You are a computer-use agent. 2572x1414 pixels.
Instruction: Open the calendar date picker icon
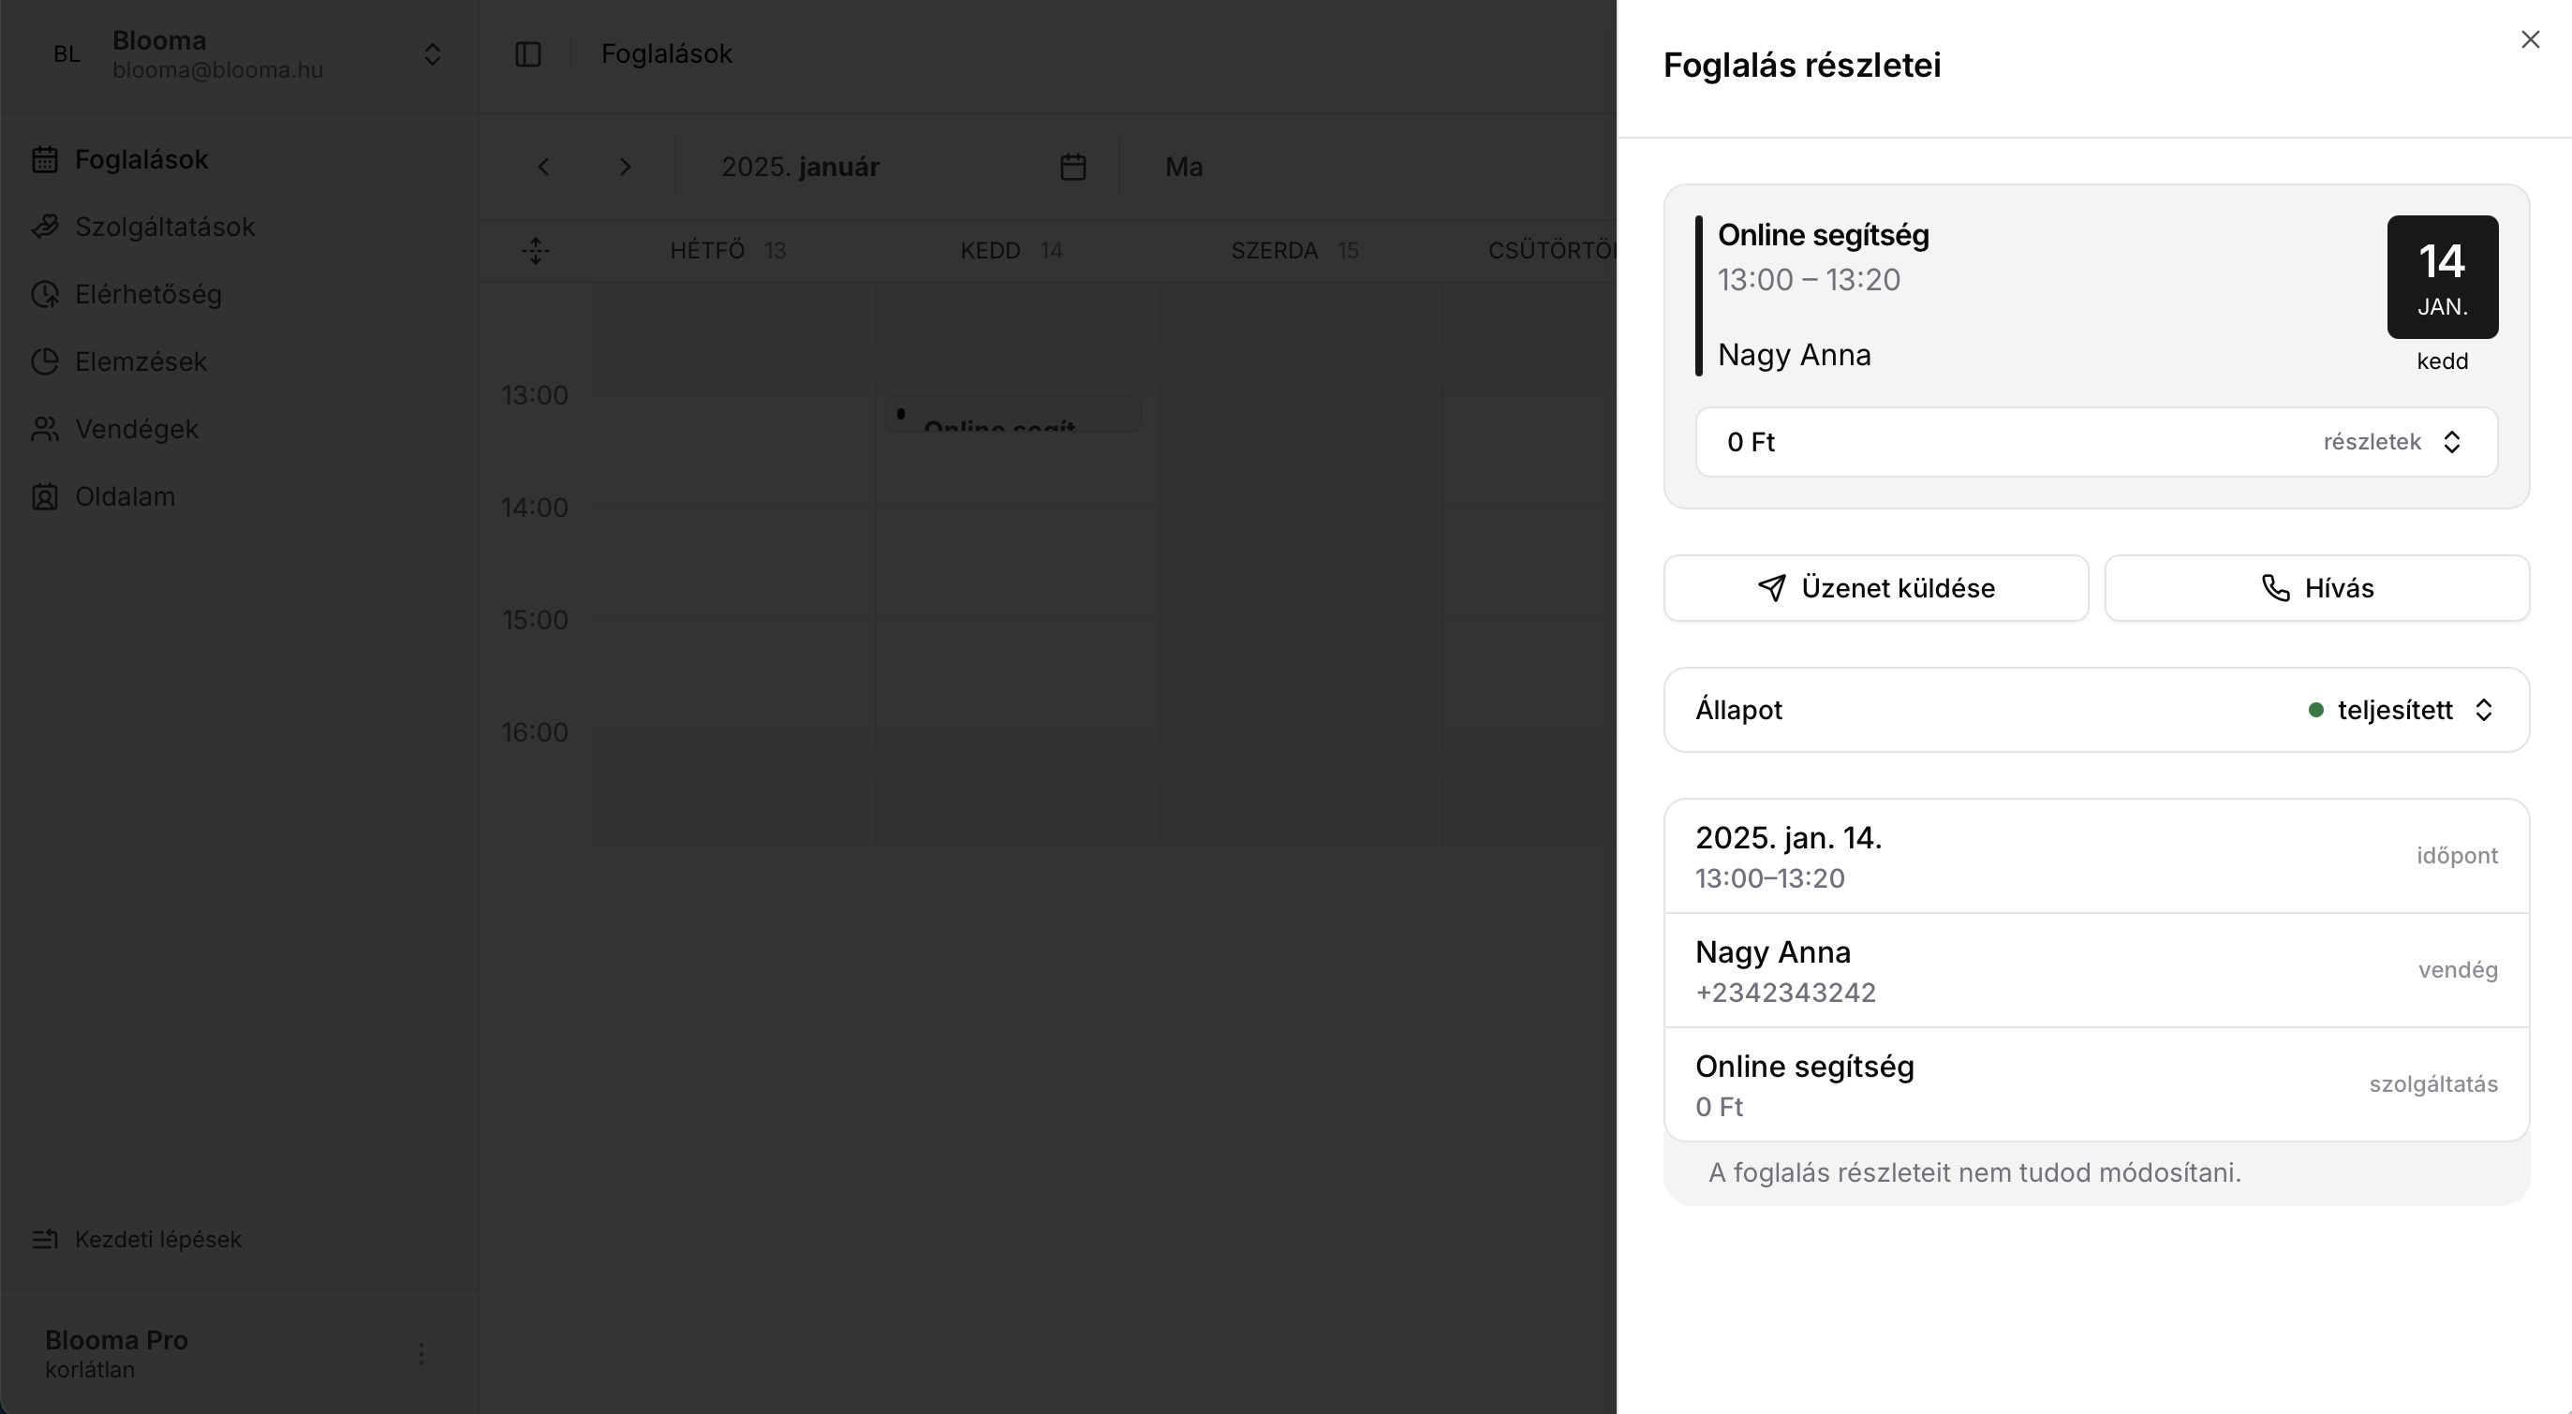tap(1072, 167)
